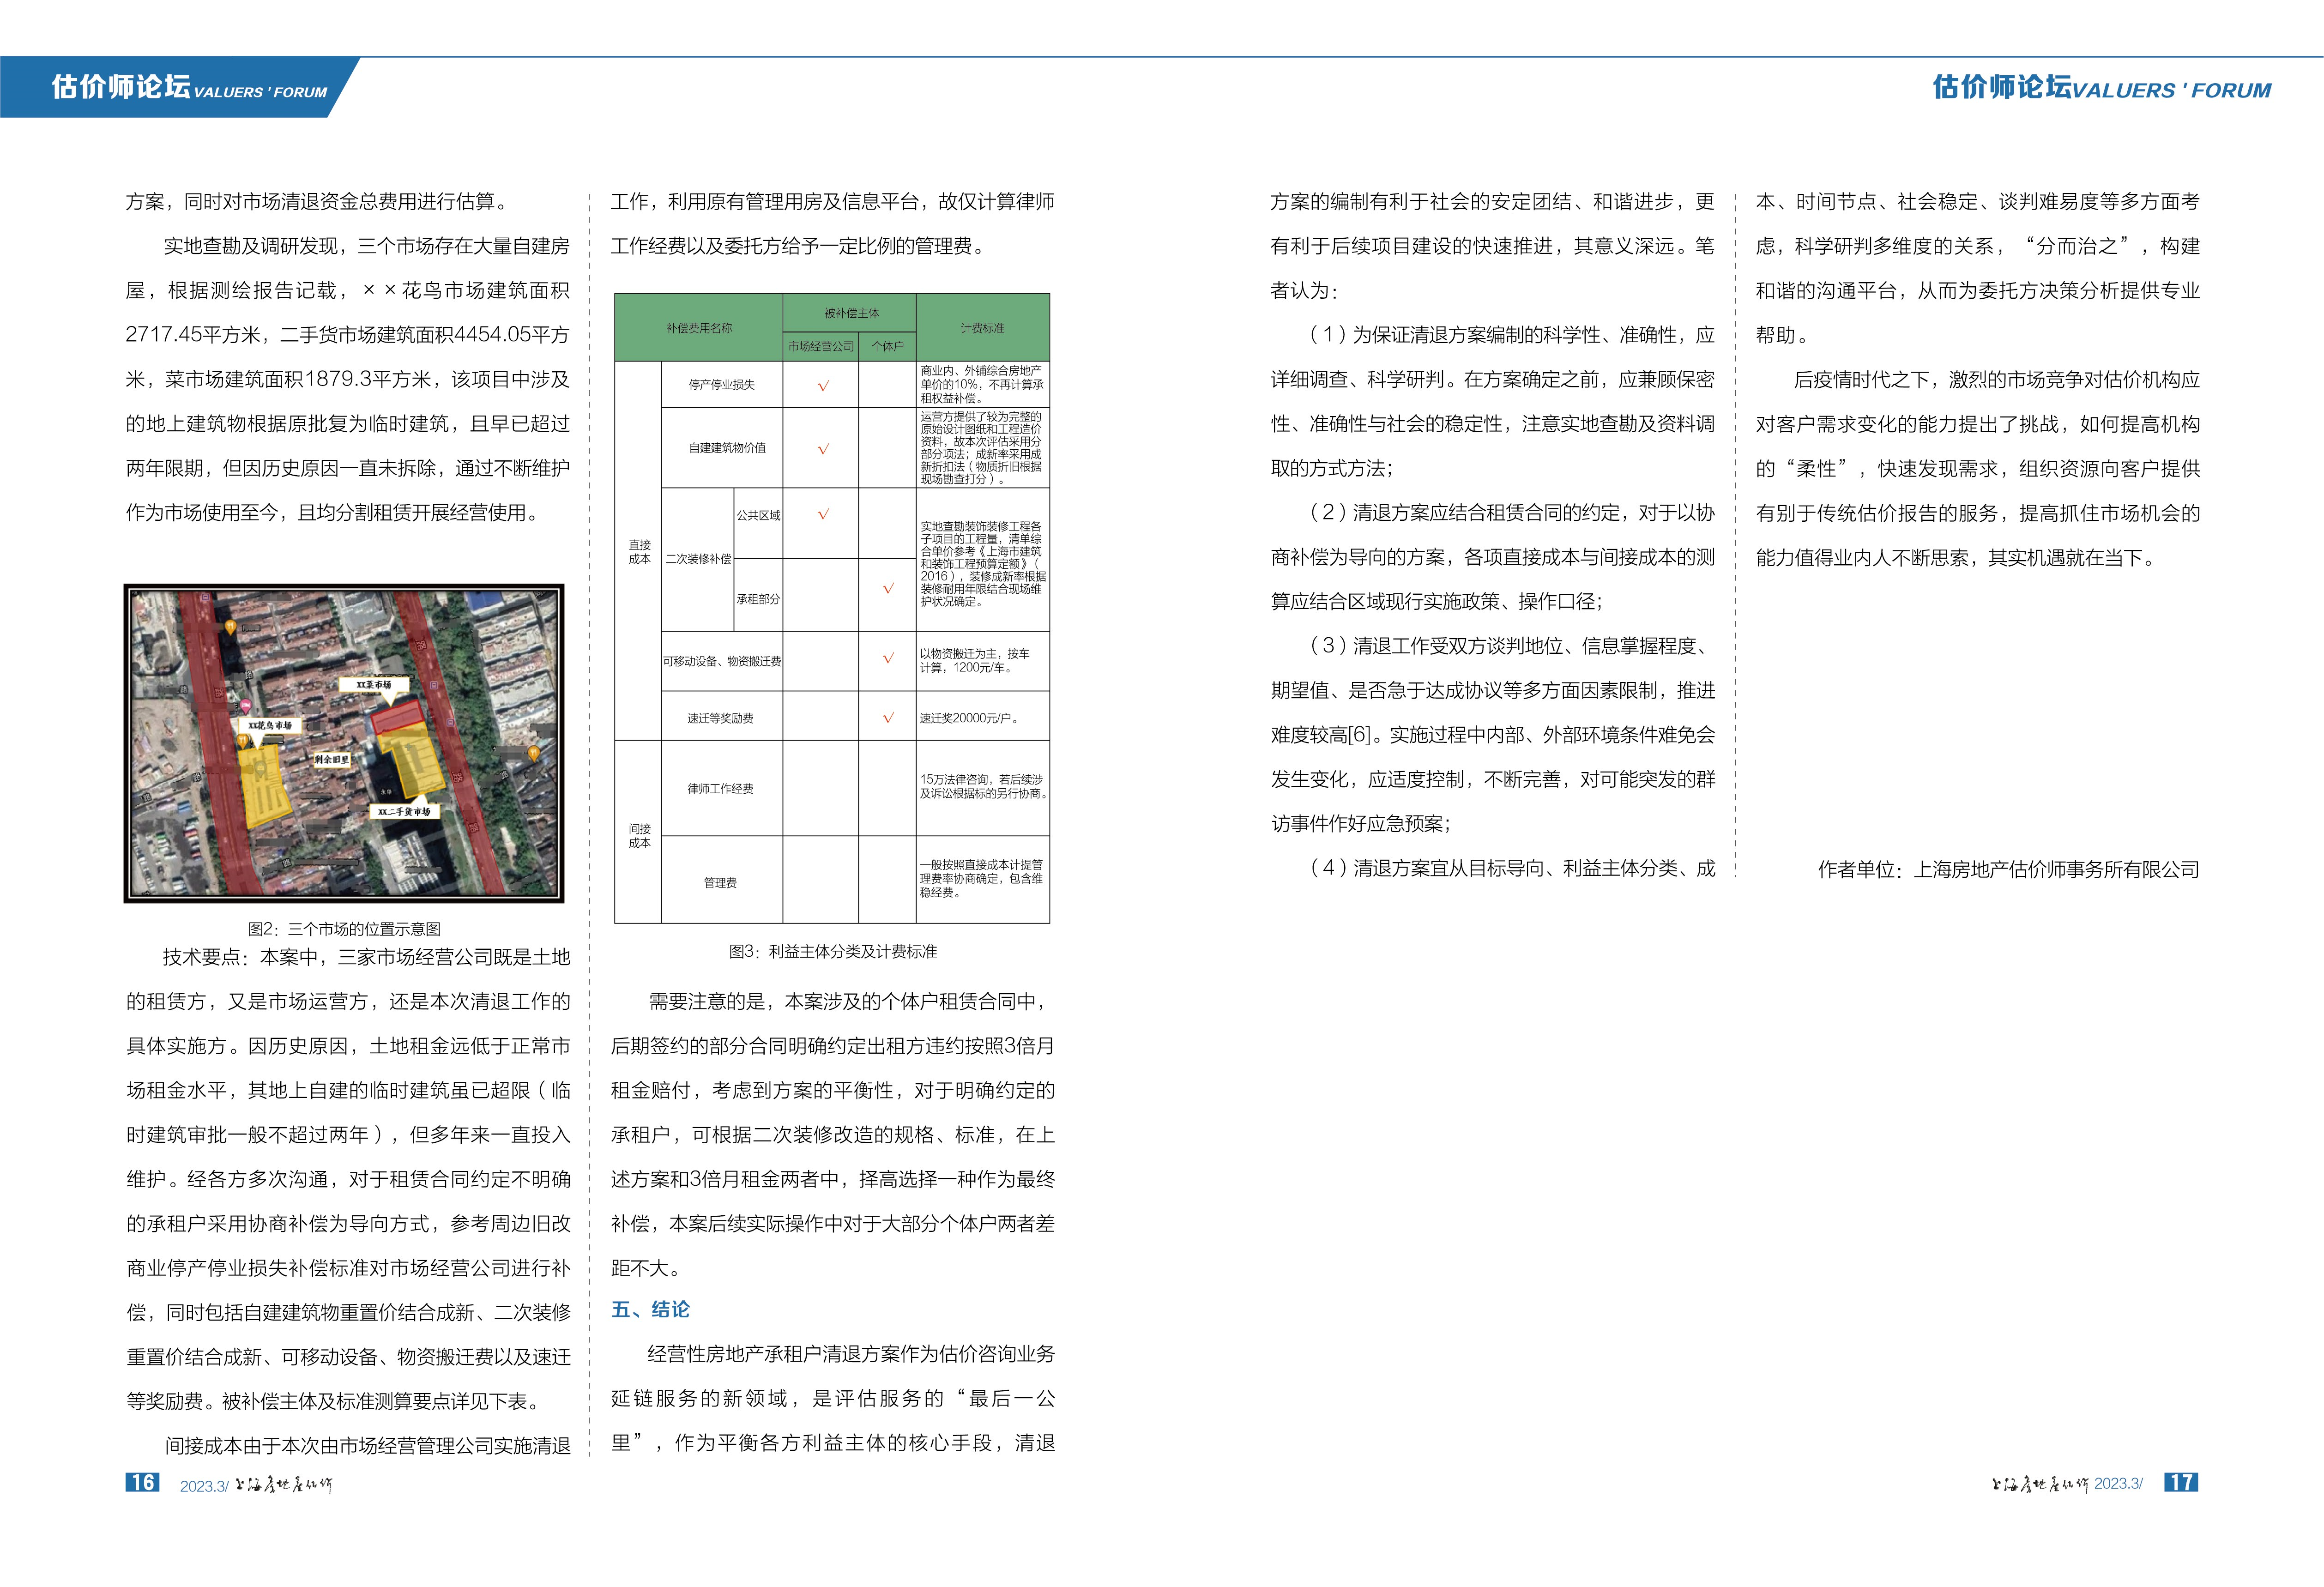Click the 剩余旧里 label on the map
The width and height of the screenshot is (2324, 1587).
[332, 760]
